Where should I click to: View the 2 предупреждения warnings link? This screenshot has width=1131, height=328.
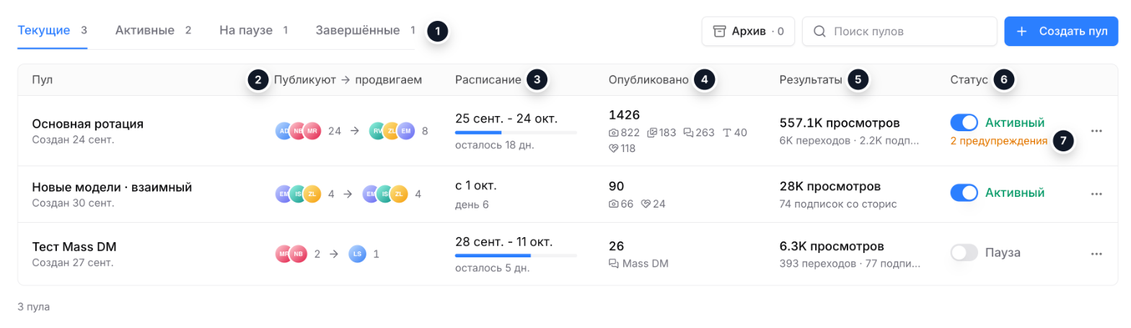tap(999, 141)
